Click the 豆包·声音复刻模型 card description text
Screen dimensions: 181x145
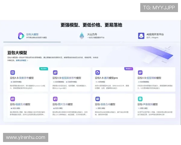(155, 113)
